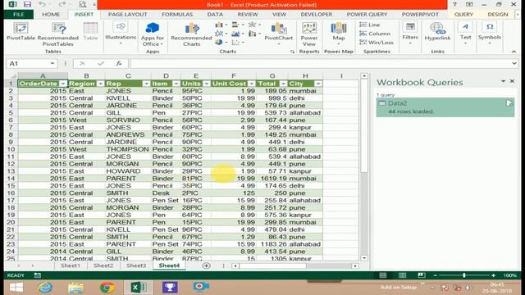525x295 pixels.
Task: Expand the formula bar
Action: tap(514, 64)
